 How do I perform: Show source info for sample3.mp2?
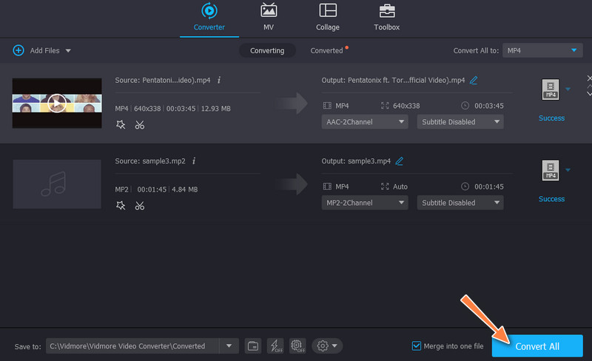point(193,161)
